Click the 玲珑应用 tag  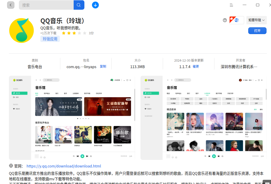point(50,39)
